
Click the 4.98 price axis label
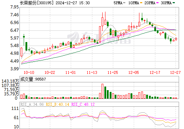(x=15, y=53)
